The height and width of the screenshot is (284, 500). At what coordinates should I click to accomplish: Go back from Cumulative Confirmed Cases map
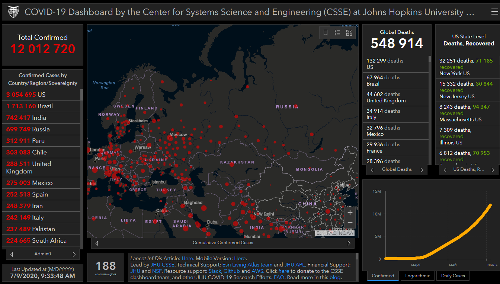point(97,243)
